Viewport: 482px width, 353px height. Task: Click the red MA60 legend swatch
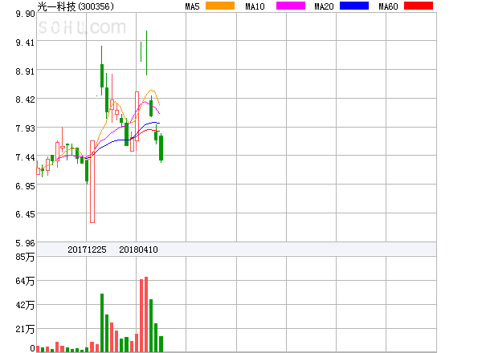click(419, 6)
